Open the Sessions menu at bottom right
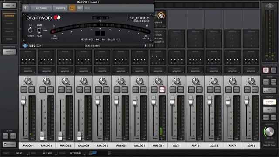This screenshot has width=279, height=157. click(269, 144)
